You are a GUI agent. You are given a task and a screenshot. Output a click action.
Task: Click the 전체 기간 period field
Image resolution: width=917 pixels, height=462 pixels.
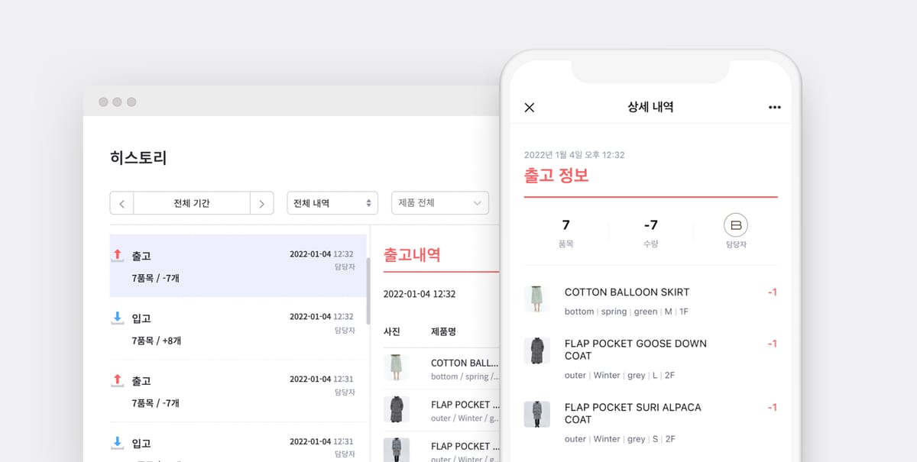click(192, 203)
